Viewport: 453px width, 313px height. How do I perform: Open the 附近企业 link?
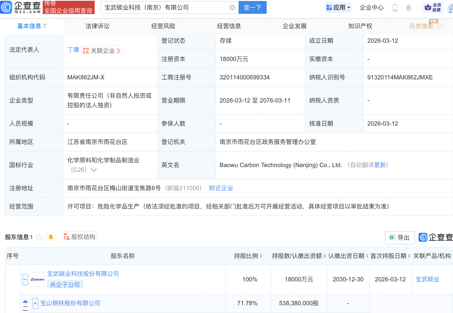pos(220,188)
